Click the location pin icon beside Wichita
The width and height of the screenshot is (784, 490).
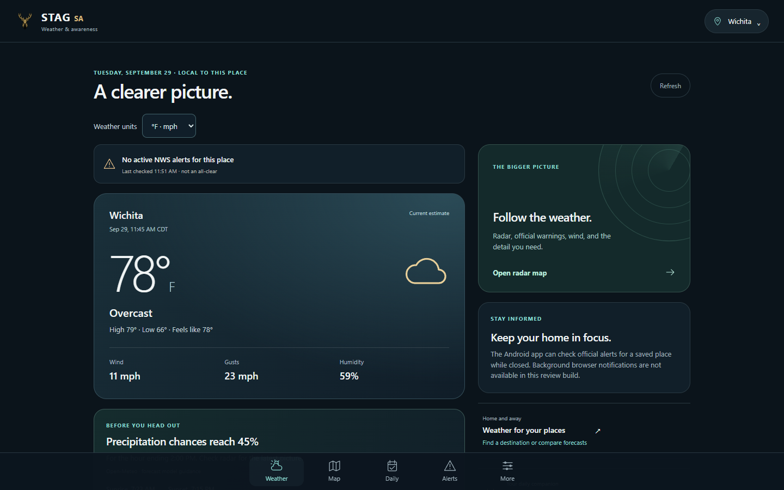718,21
